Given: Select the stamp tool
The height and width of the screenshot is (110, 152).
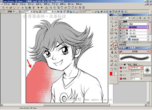Looking at the screenshot, I should point(115,64).
